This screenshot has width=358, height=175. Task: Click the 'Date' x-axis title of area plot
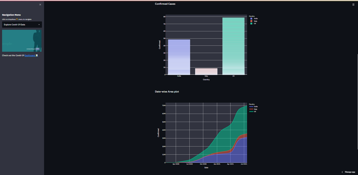coord(206,168)
